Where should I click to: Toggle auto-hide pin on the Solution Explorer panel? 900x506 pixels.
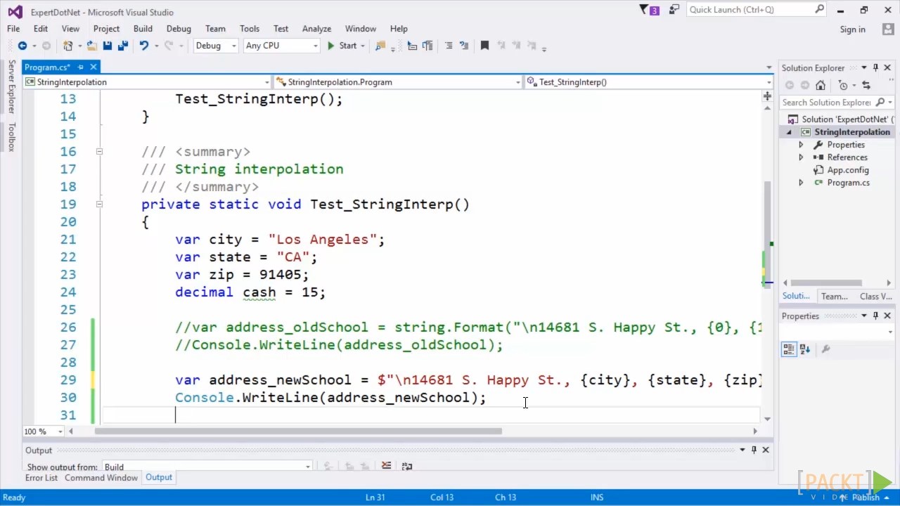click(x=875, y=68)
